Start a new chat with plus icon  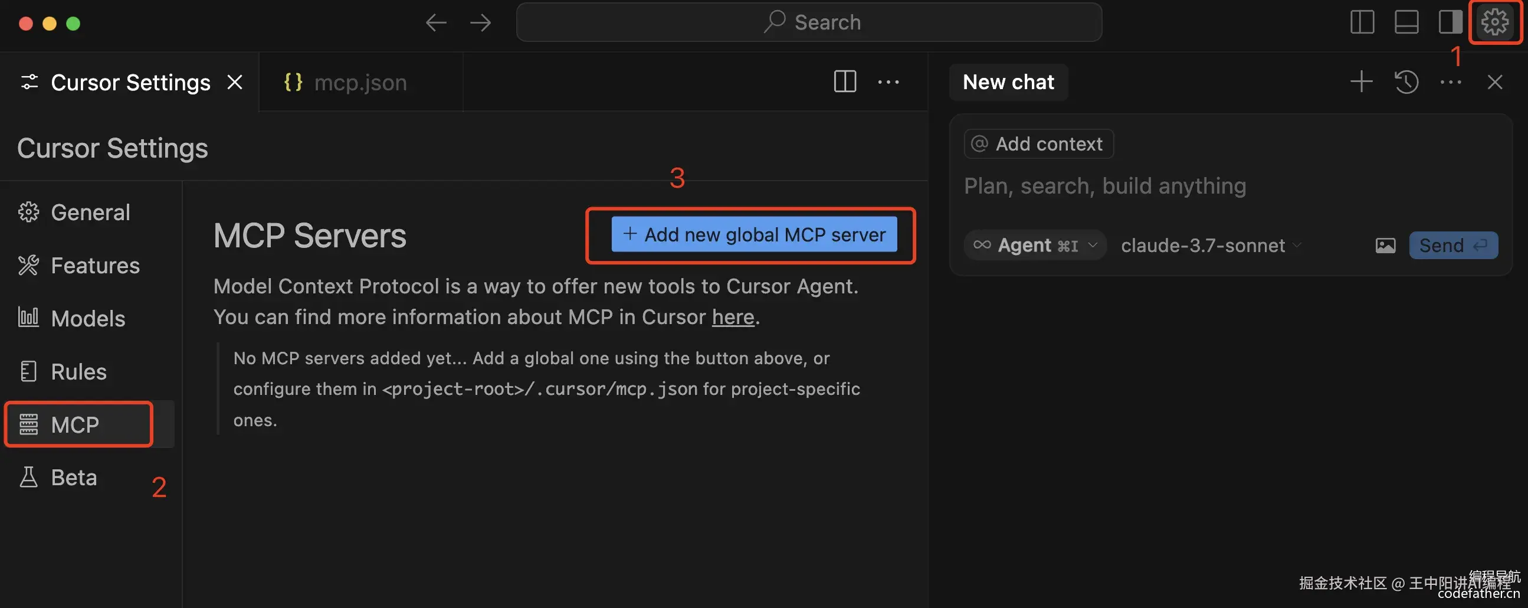[1361, 82]
